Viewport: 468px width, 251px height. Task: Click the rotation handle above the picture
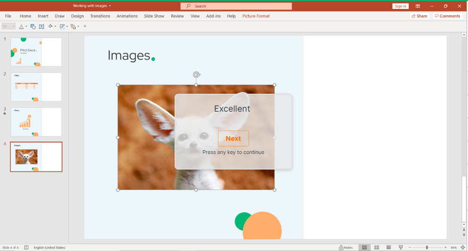(x=196, y=74)
